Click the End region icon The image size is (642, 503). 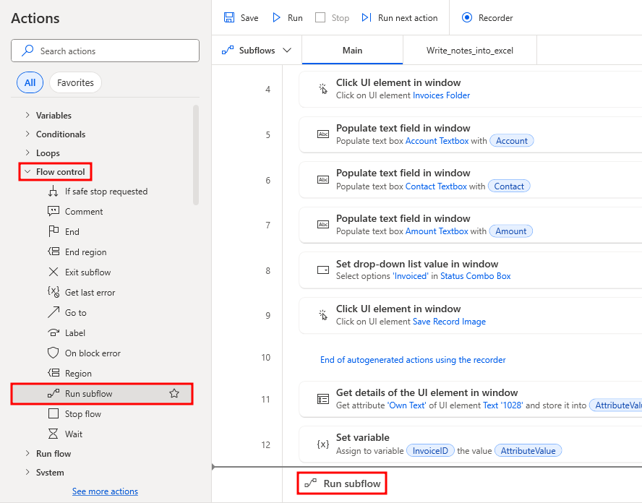(54, 252)
